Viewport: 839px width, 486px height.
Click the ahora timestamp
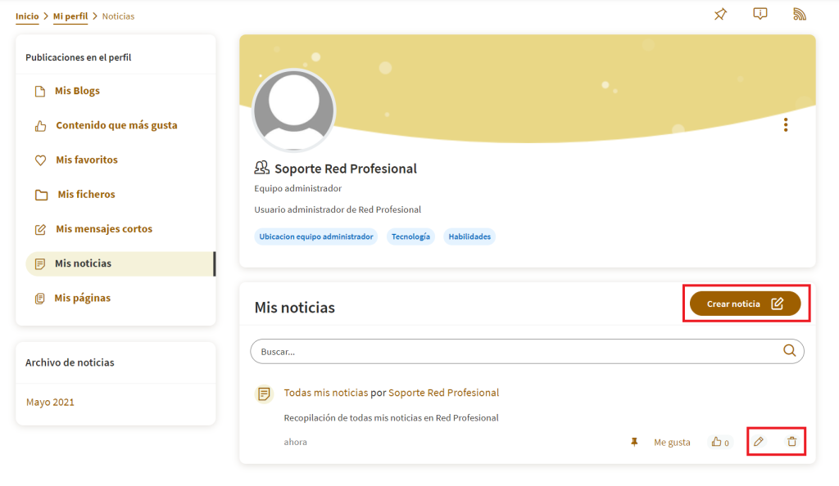point(295,442)
